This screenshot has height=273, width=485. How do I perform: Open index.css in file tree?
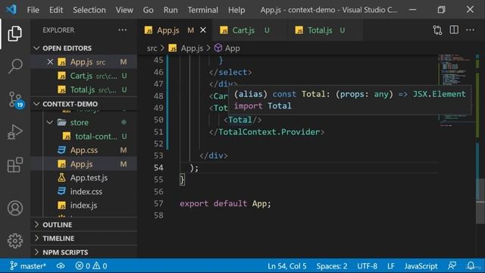pos(83,192)
